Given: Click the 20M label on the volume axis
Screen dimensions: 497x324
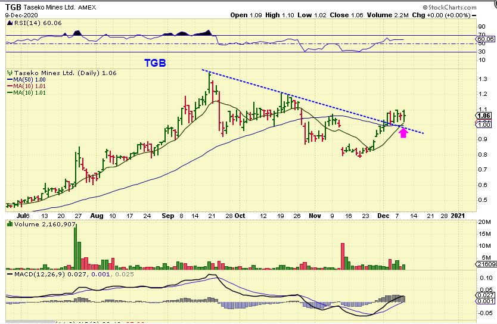Looking at the screenshot, I should [484, 222].
